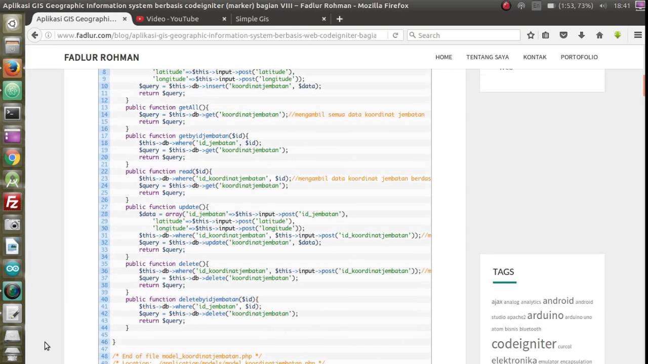Open the large android tag
This screenshot has width=648, height=364.
[558, 301]
